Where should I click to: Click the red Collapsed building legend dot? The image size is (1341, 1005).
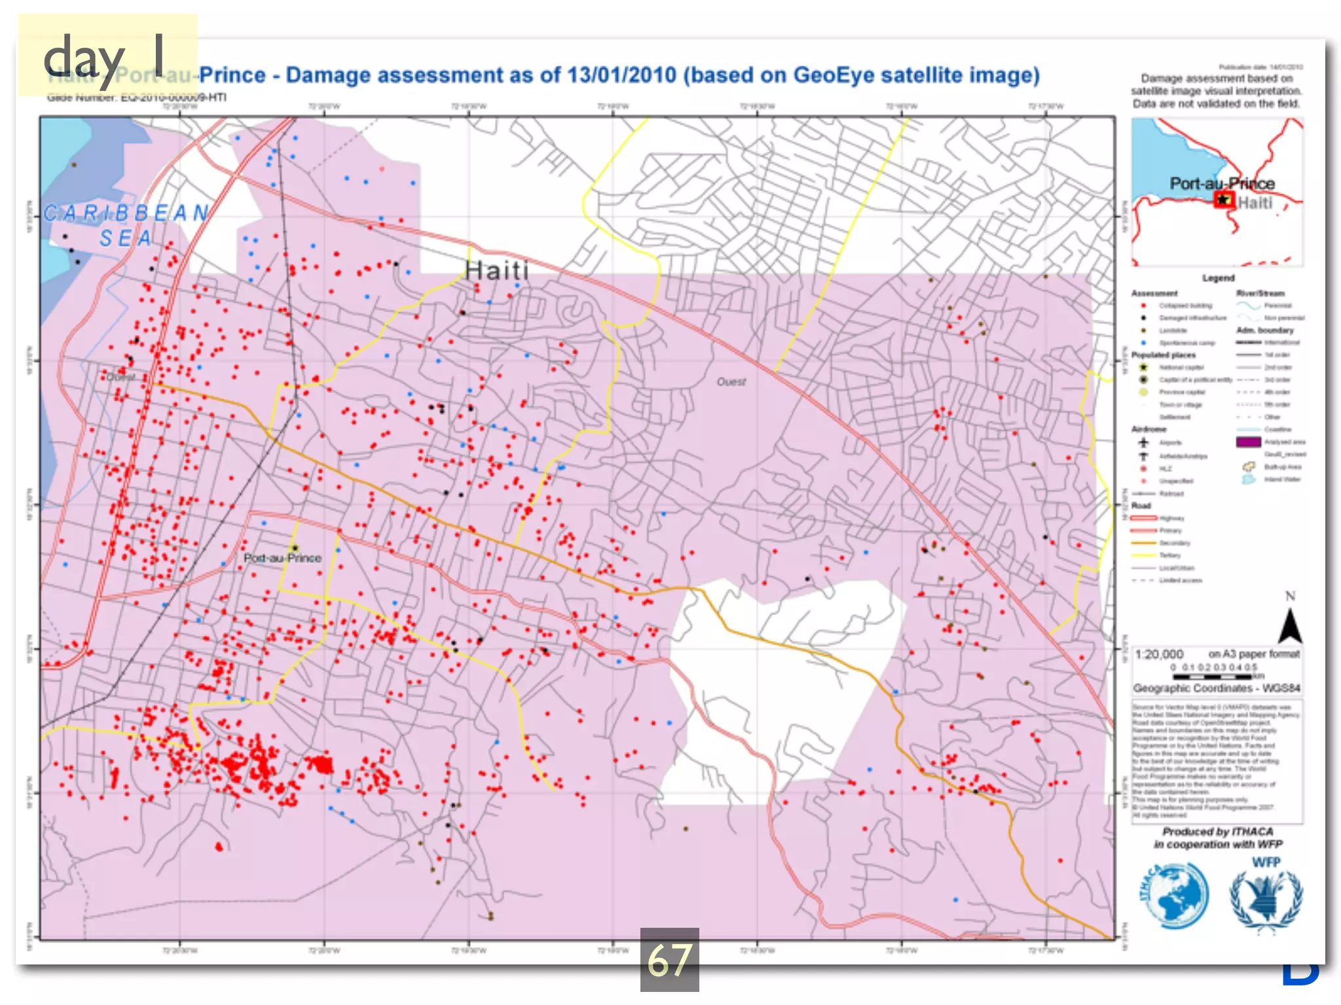(1144, 306)
